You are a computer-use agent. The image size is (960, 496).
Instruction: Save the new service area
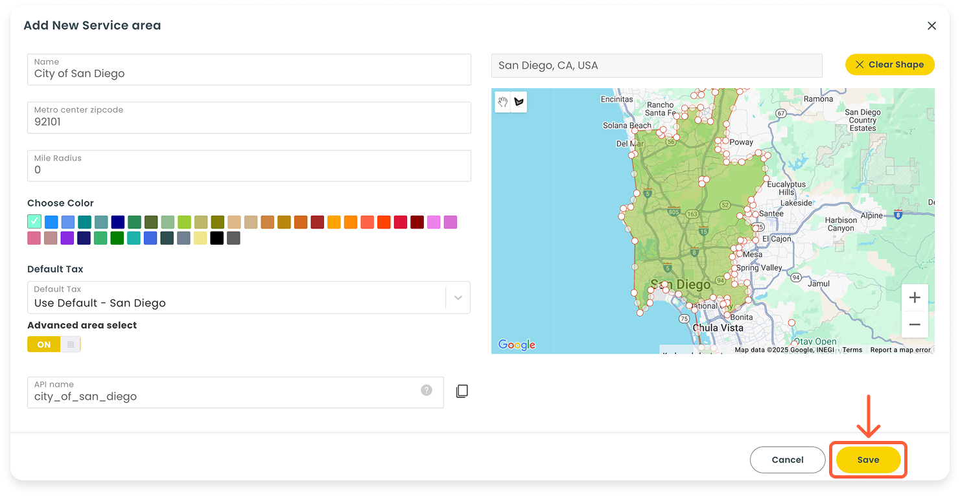pos(868,460)
